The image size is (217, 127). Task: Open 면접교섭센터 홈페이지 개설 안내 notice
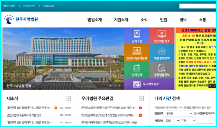pos(24,115)
